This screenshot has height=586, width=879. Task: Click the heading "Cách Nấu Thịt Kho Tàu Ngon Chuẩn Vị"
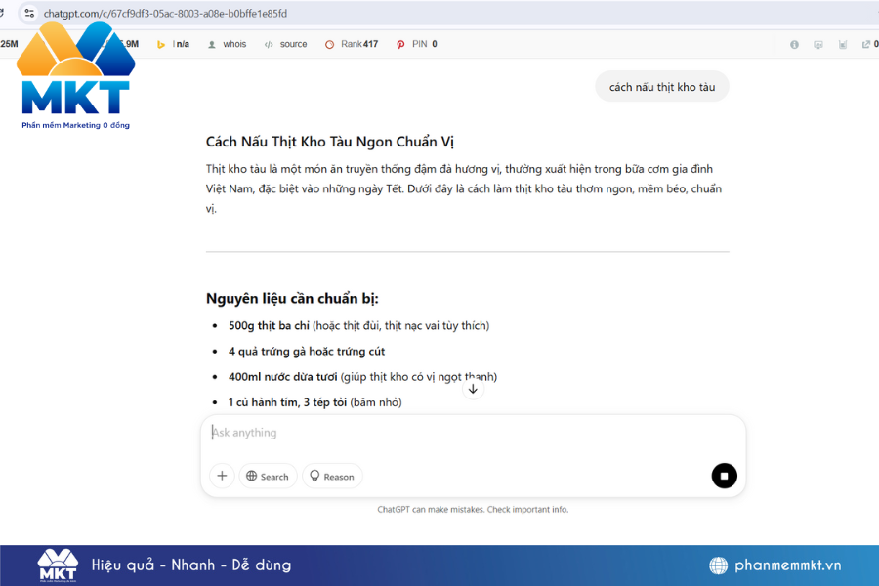330,142
